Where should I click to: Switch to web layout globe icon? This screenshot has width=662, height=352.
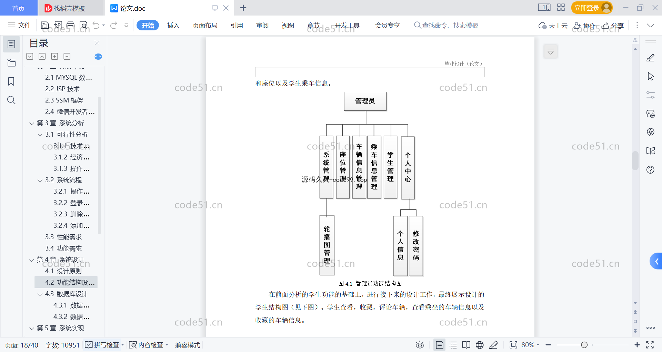pyautogui.click(x=480, y=345)
